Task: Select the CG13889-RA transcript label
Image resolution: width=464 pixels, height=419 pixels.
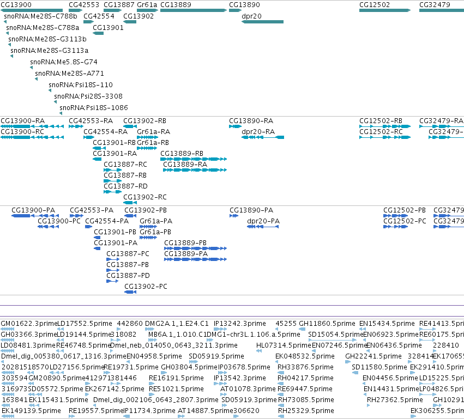Action: pos(185,165)
